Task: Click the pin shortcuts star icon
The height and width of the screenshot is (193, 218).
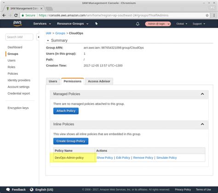Action: point(96,24)
